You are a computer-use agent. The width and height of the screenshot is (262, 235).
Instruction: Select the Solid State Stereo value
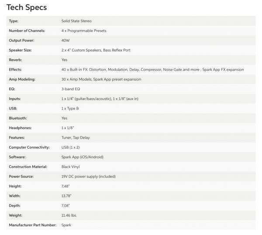[x=76, y=21]
